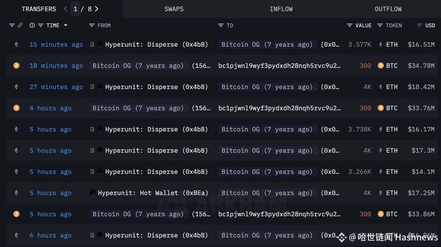Open the OUTFLOW tab

pos(388,9)
